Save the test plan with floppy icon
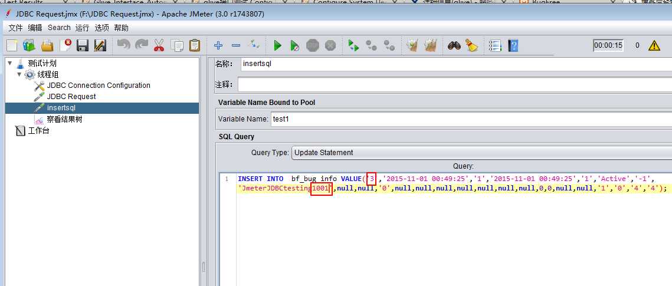Viewport: 672px width, 286px height. pos(82,45)
